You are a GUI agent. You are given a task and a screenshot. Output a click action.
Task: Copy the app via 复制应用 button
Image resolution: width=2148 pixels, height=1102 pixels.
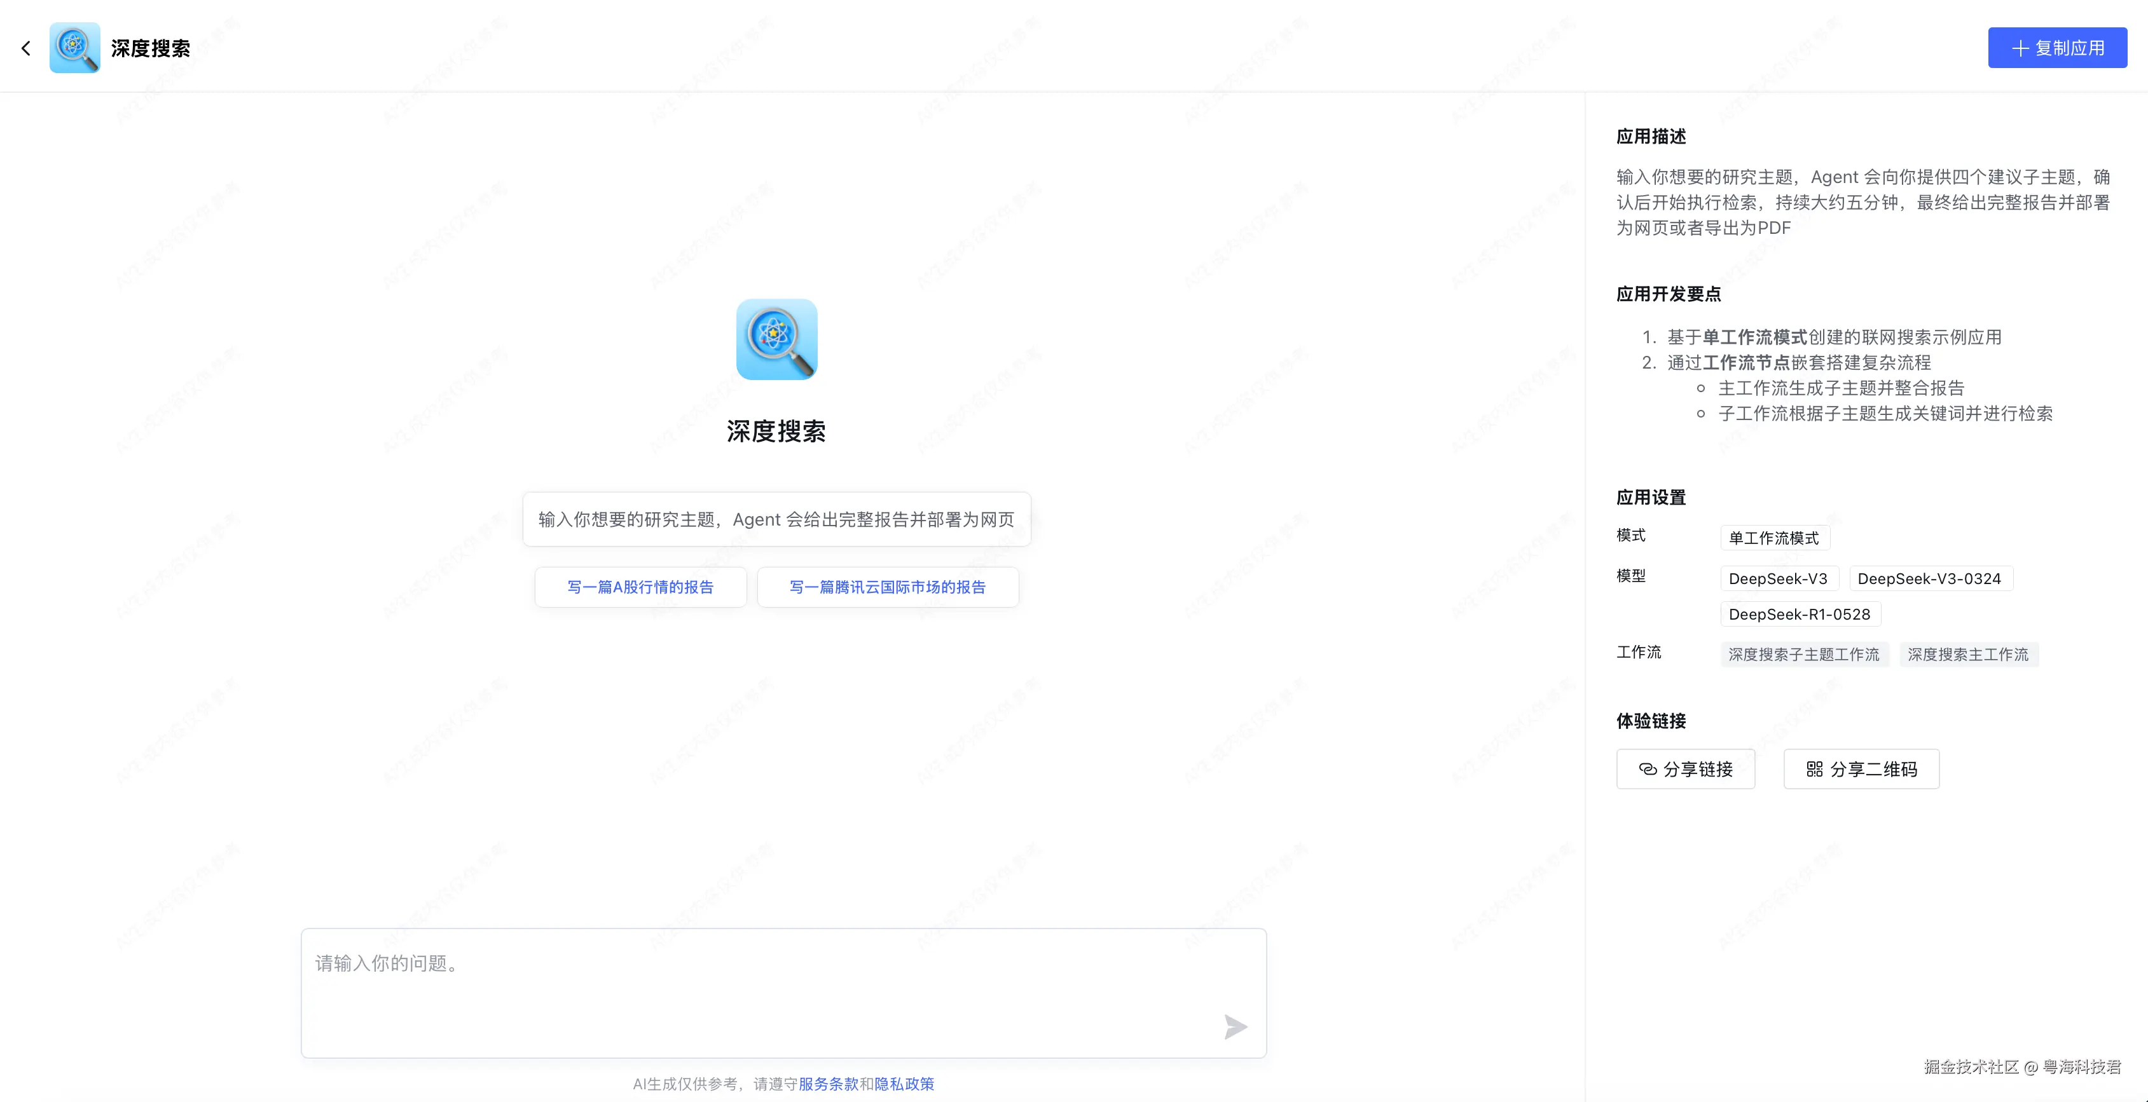click(x=2057, y=48)
